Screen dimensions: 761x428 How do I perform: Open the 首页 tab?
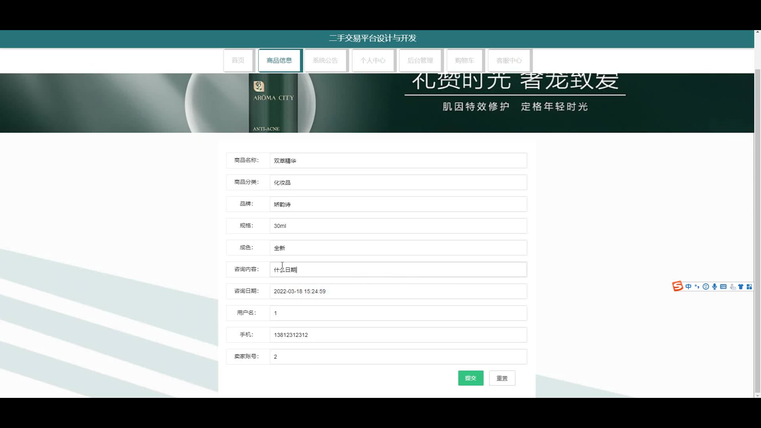(238, 60)
